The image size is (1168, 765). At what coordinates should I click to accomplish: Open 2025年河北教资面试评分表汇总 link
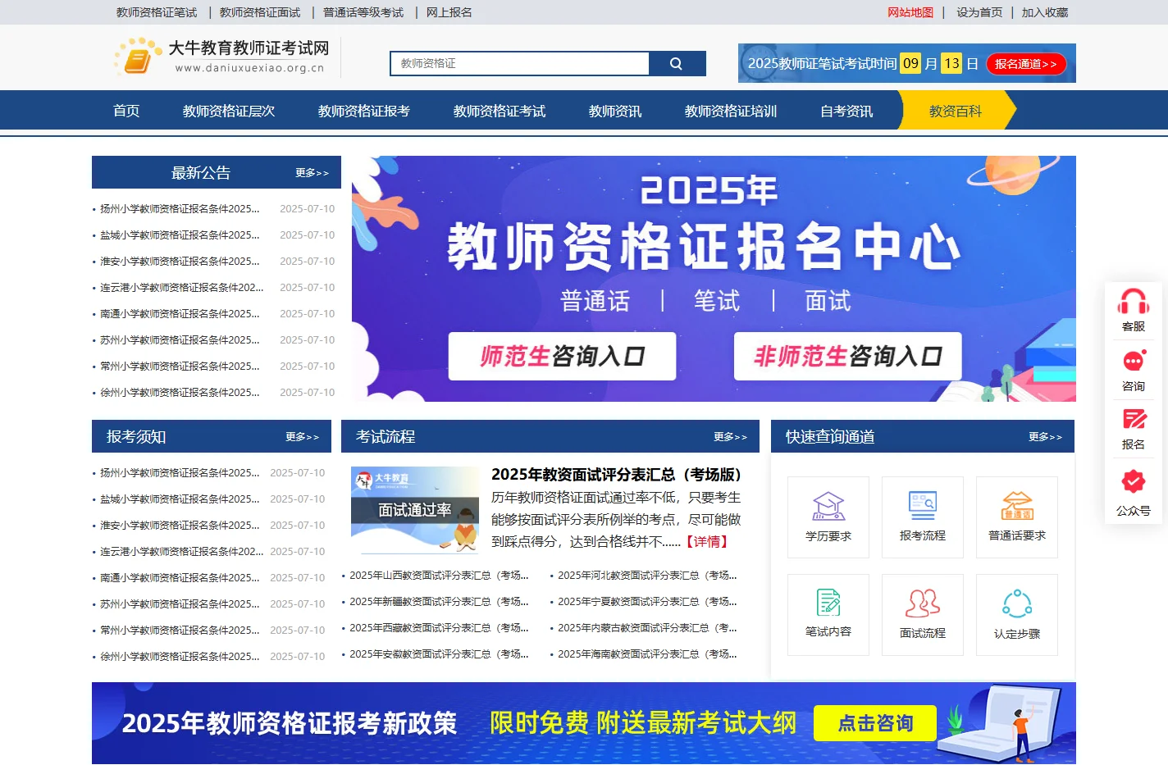tap(647, 576)
